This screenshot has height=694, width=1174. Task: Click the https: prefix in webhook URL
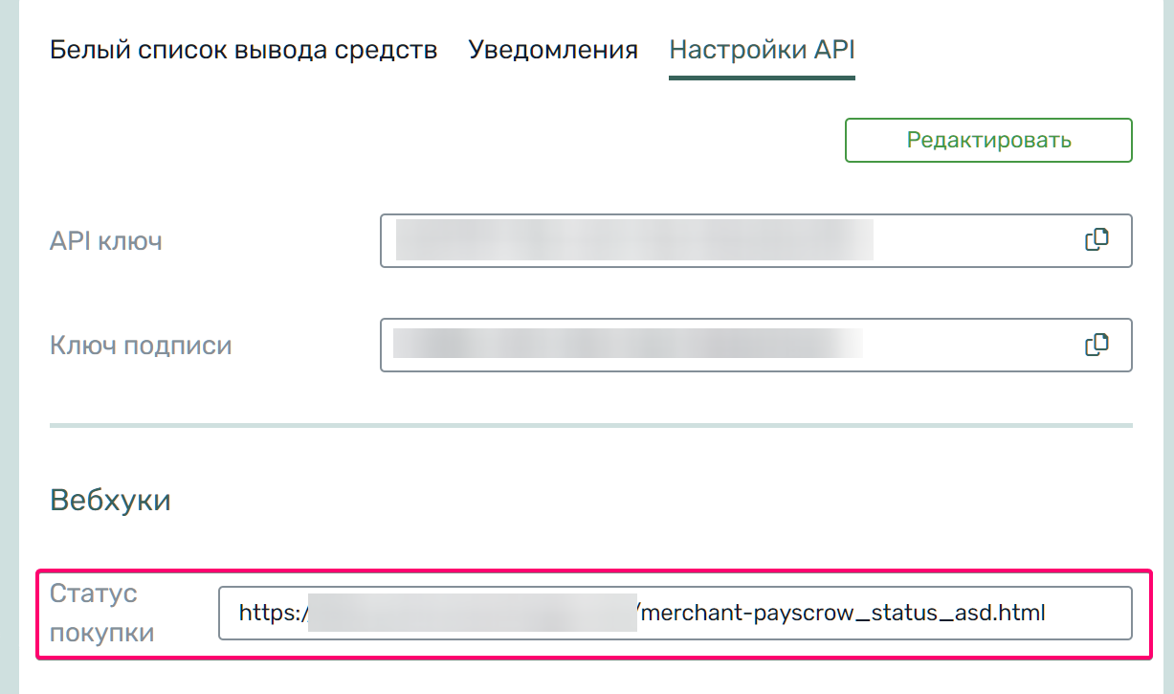272,613
